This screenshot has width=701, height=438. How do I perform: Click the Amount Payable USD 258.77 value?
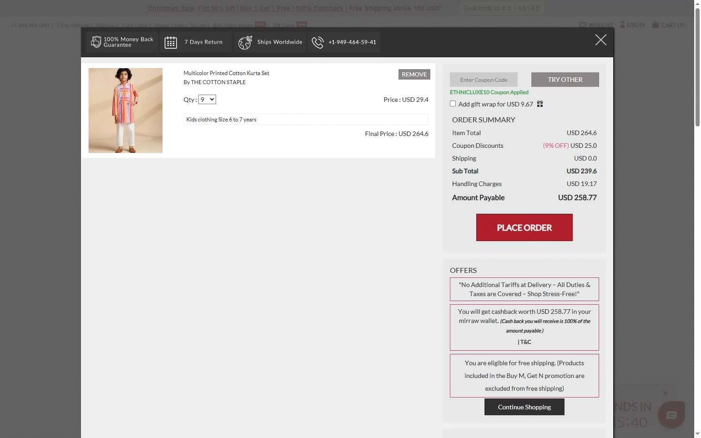(577, 198)
